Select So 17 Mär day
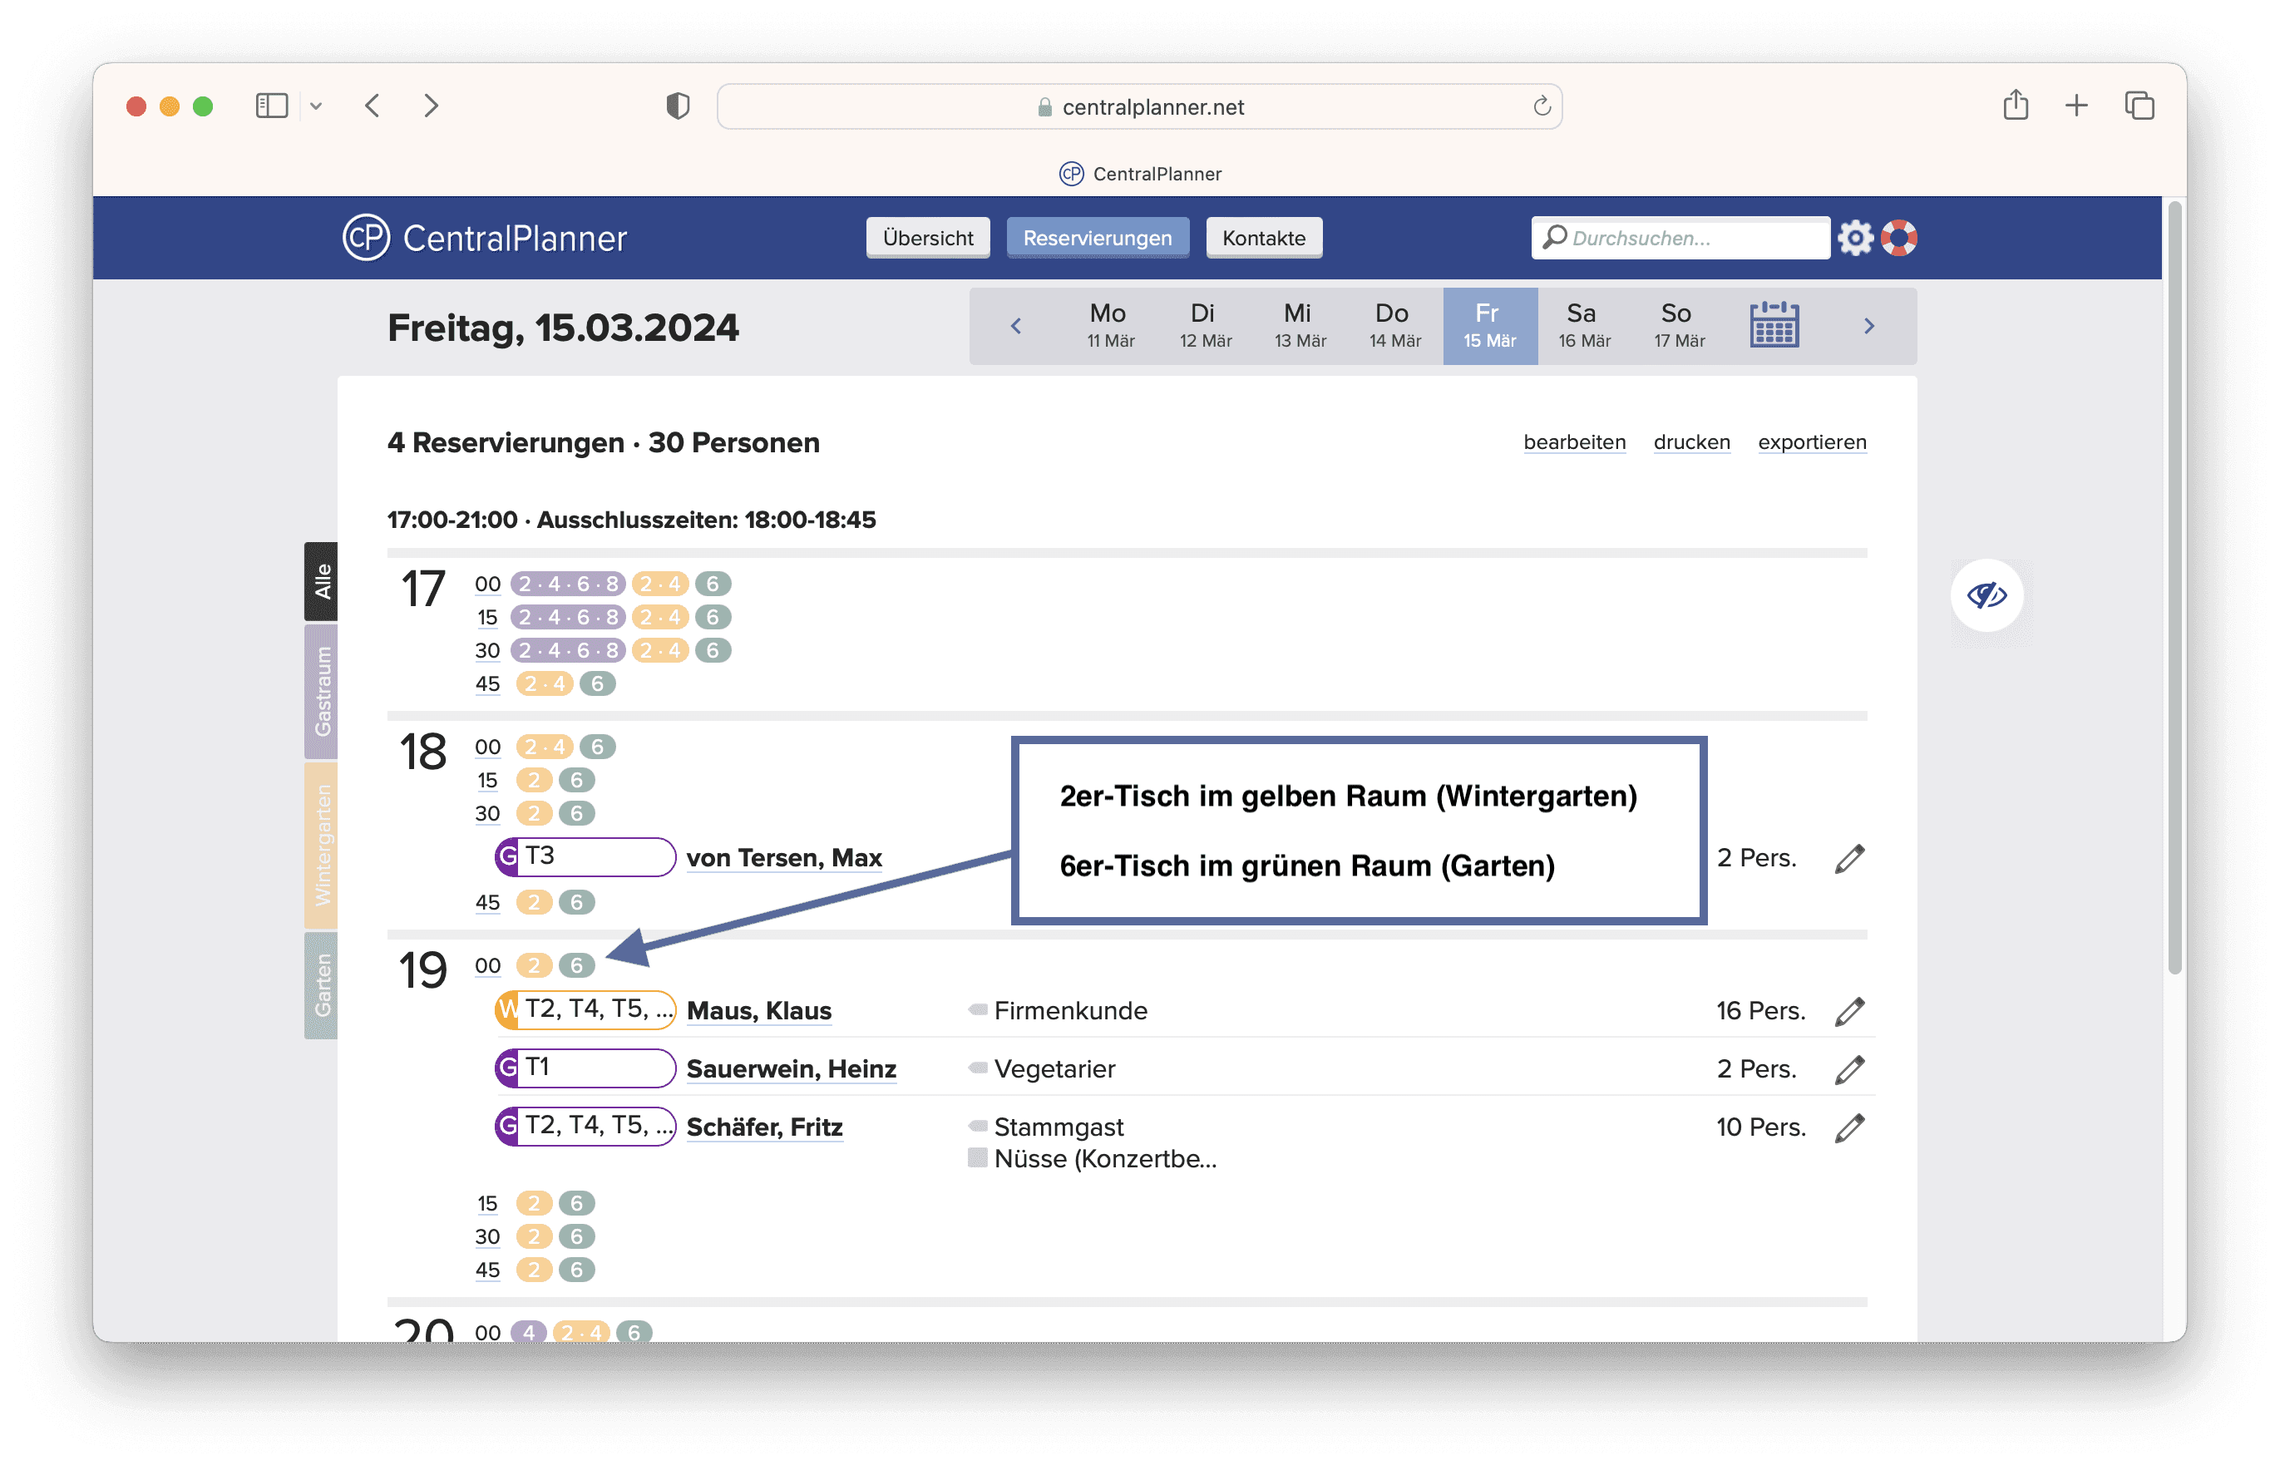The image size is (2280, 1465). coord(1679,325)
